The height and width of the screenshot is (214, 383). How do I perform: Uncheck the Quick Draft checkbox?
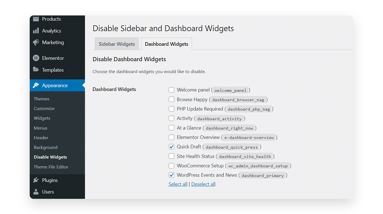171,147
